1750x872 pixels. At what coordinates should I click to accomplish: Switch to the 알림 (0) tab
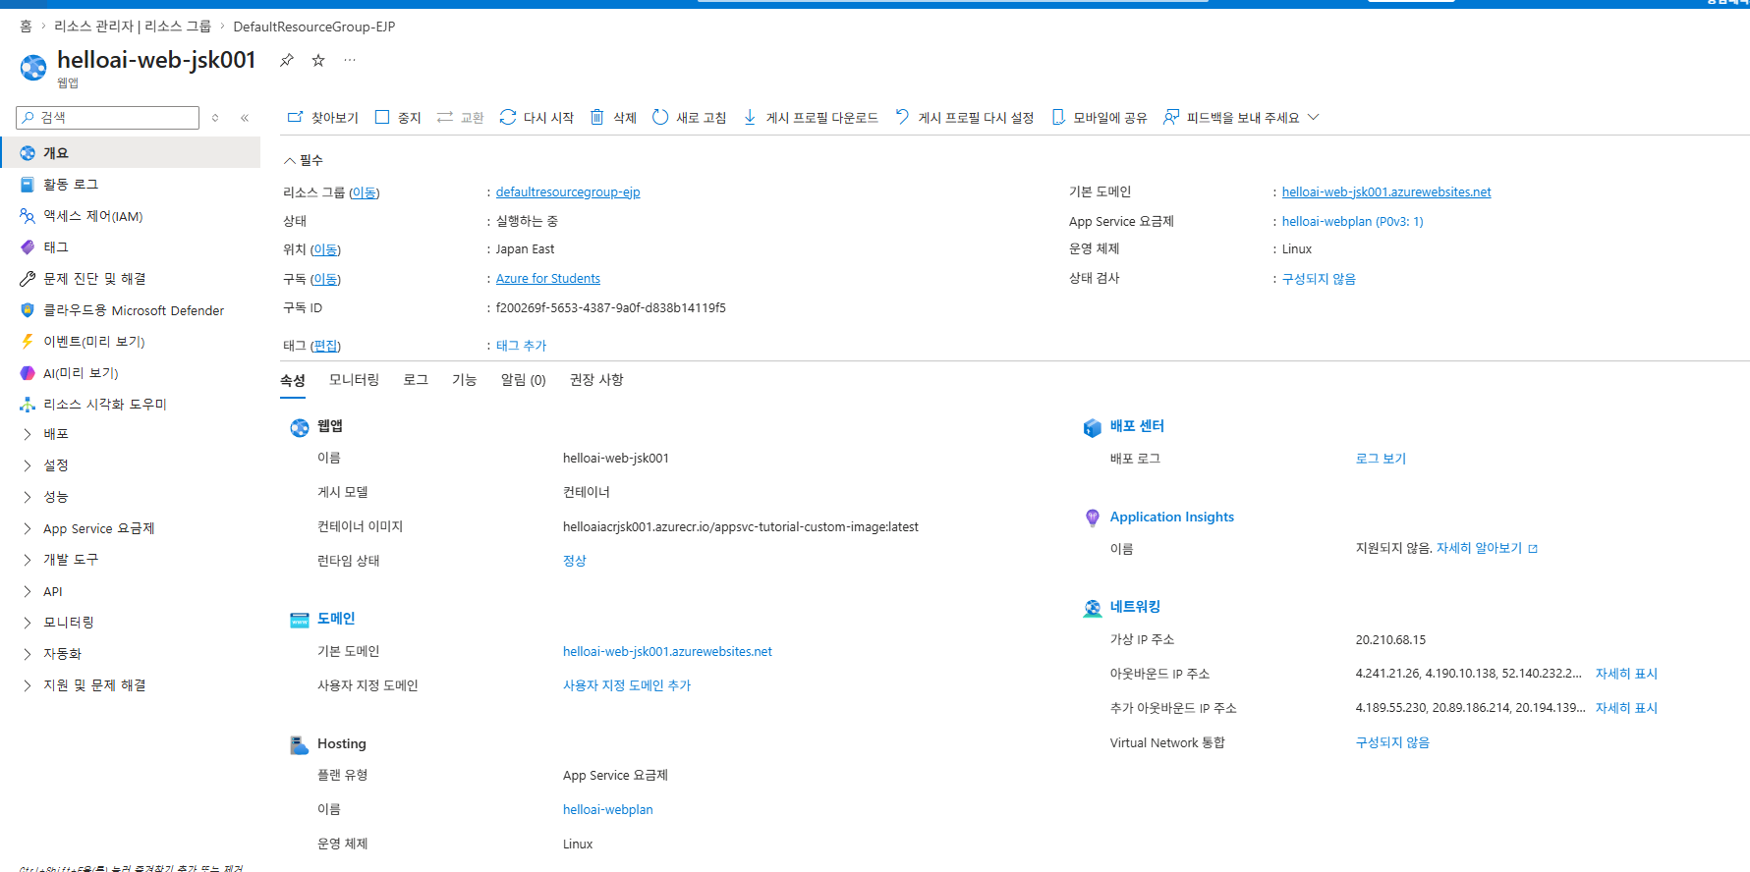click(523, 380)
